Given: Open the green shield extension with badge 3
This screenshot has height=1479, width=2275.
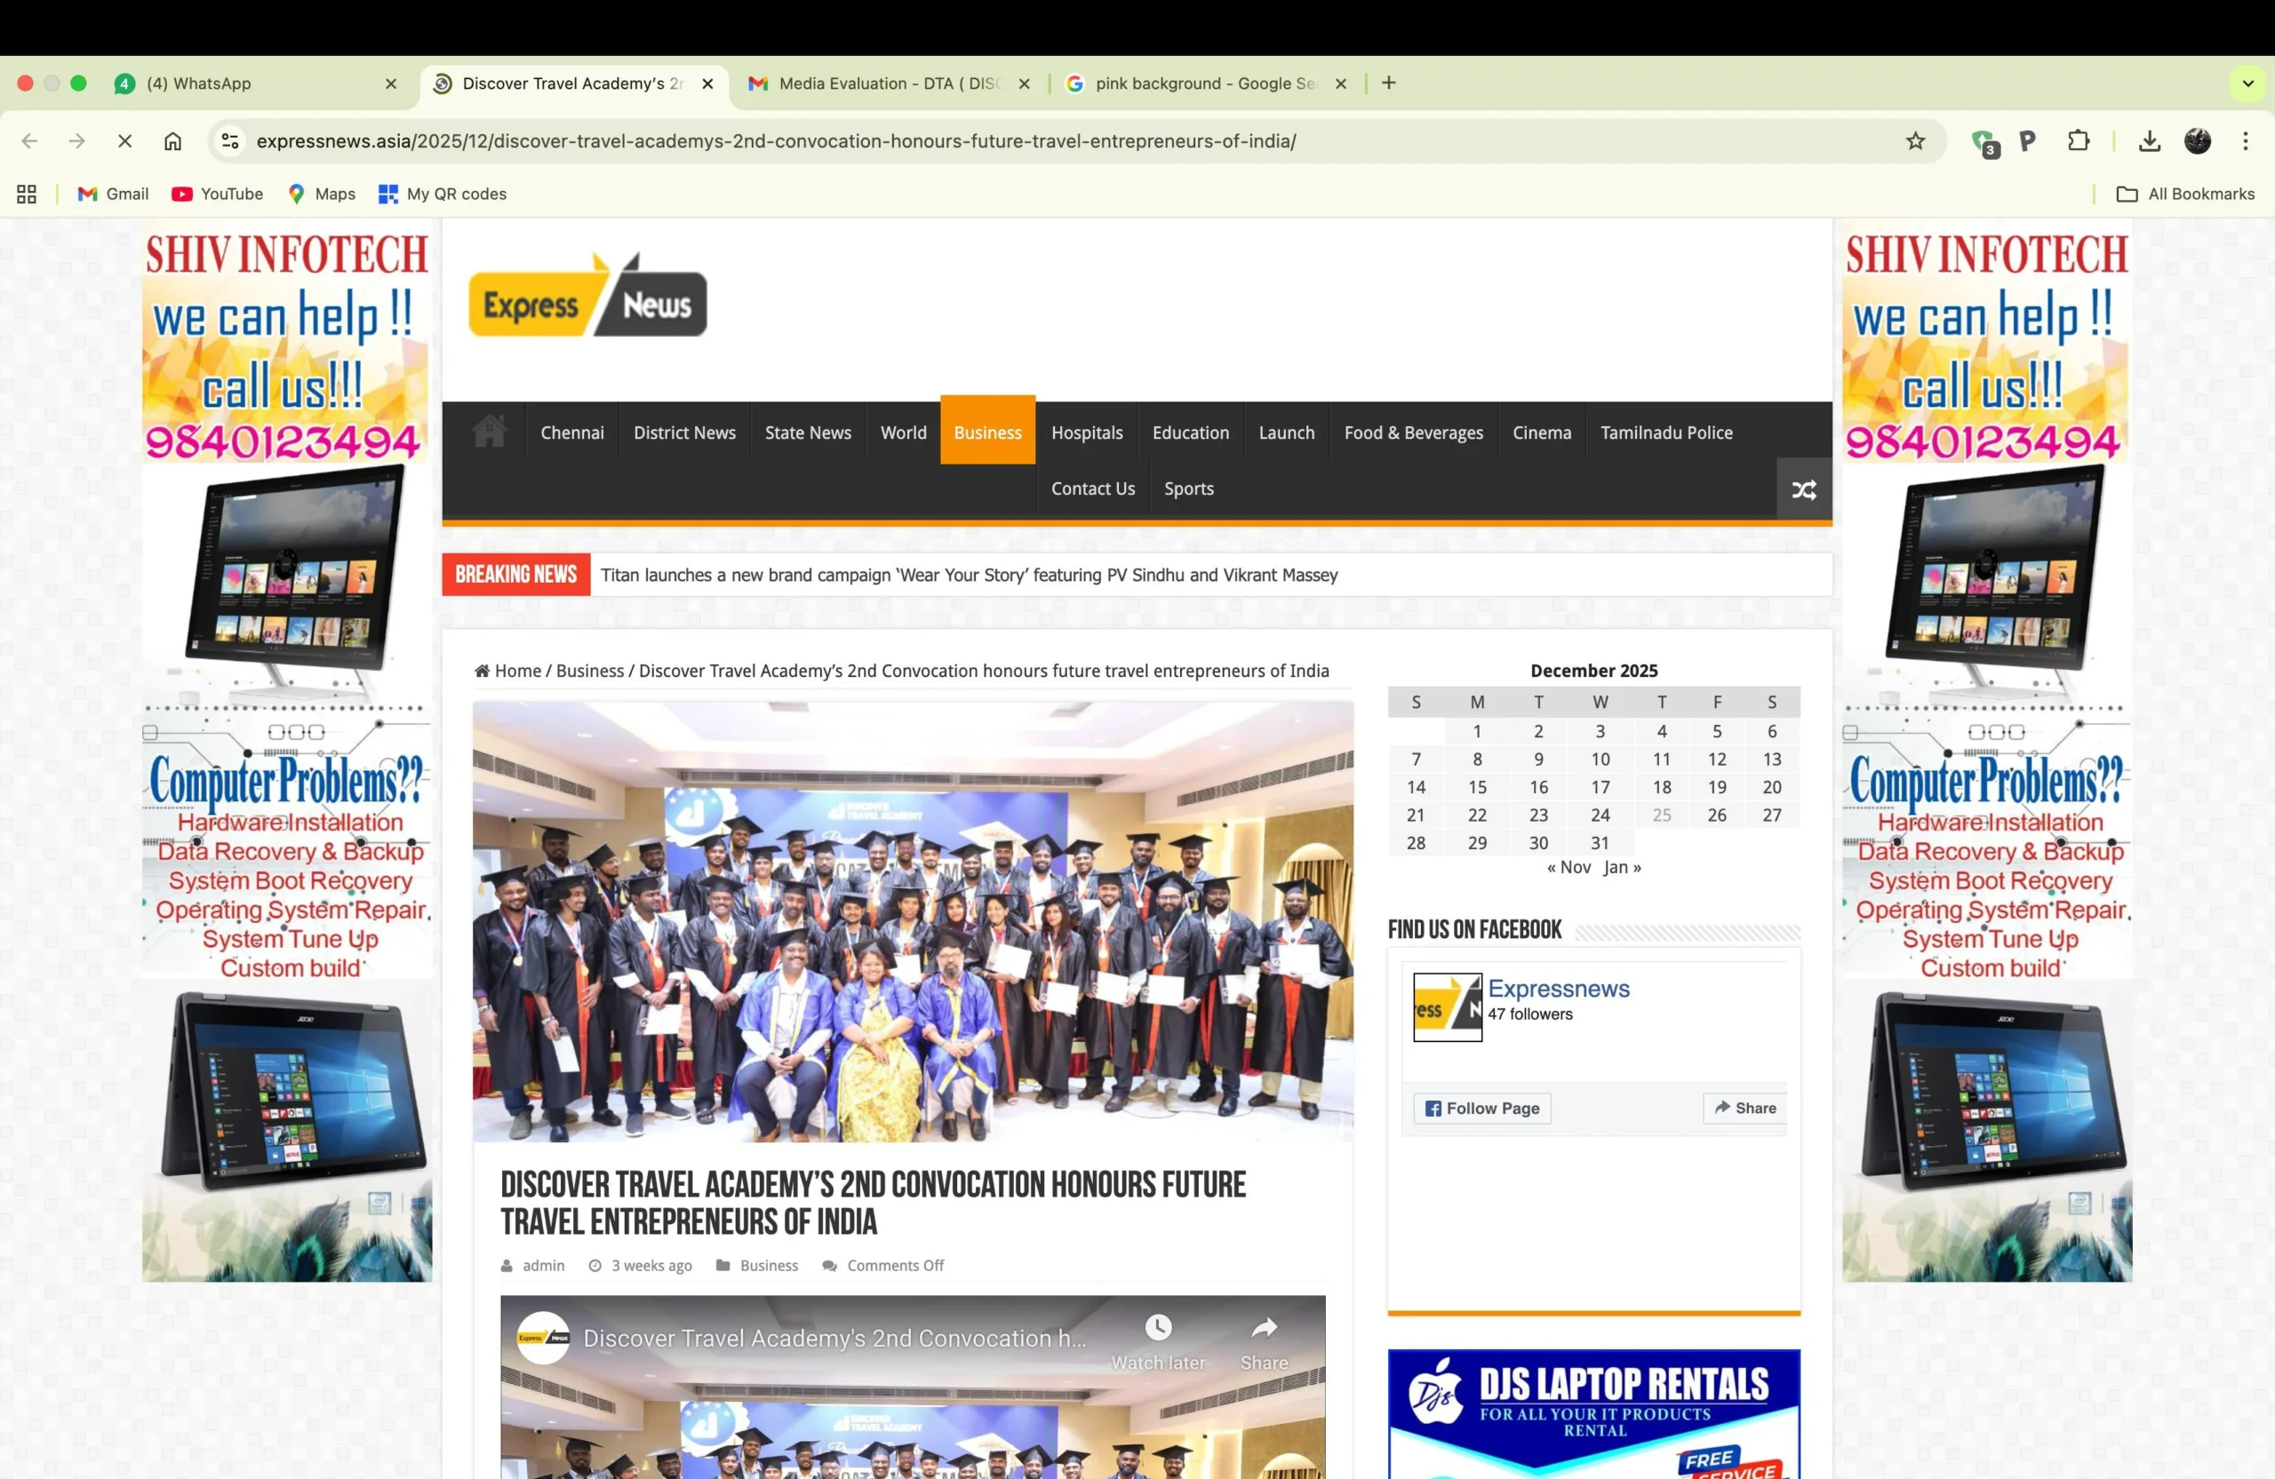Looking at the screenshot, I should pyautogui.click(x=1984, y=142).
